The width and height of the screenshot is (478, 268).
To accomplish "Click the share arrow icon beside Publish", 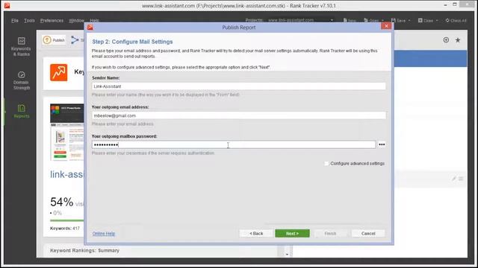I will click(75, 39).
